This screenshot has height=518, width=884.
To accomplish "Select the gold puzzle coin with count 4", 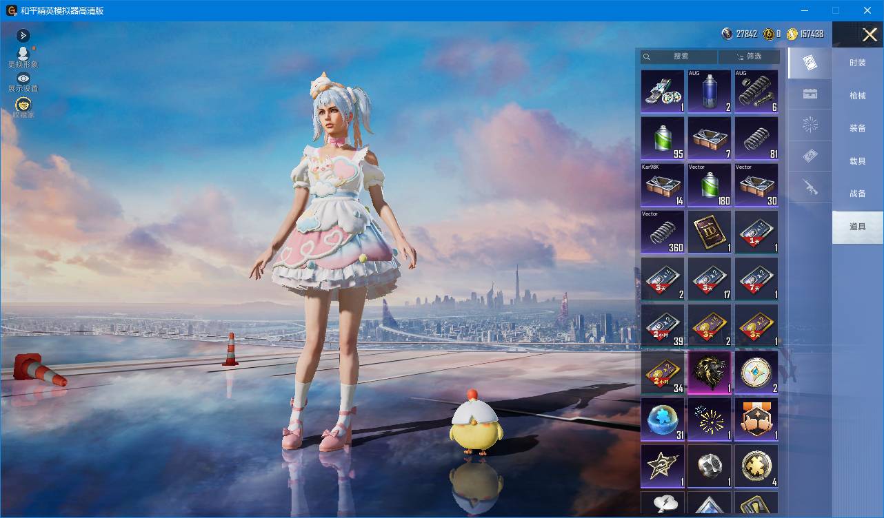I will point(756,466).
